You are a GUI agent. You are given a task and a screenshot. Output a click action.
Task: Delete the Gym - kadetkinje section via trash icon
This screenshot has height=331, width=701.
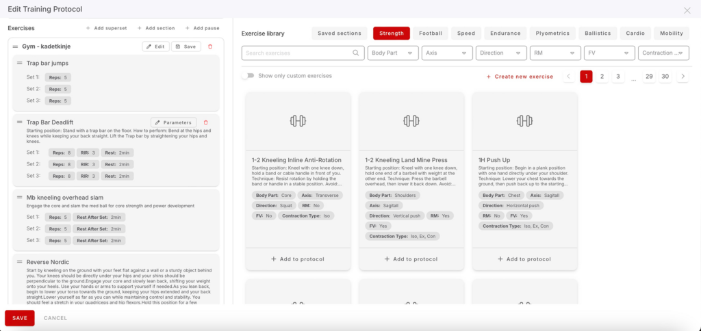click(x=210, y=47)
